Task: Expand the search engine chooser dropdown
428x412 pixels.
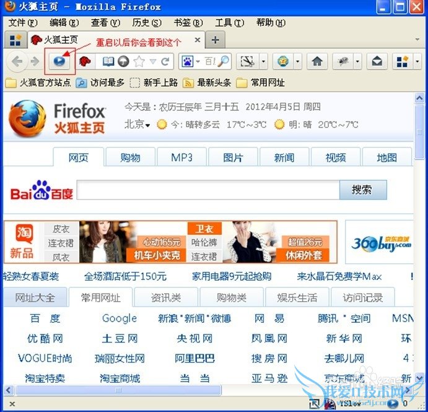Action: (198, 62)
